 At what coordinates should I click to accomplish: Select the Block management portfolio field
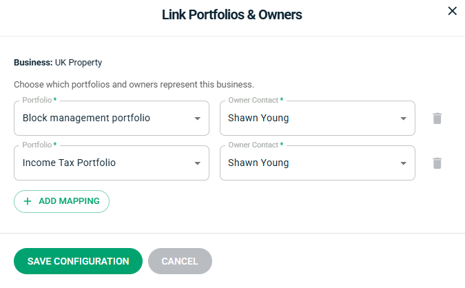tap(96, 119)
